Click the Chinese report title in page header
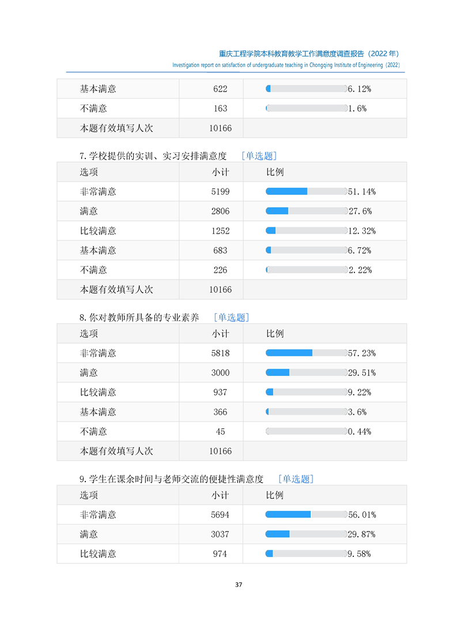This screenshot has height=621, width=457. [x=309, y=53]
